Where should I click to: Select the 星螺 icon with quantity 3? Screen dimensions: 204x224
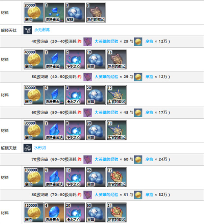[x=75, y=13]
